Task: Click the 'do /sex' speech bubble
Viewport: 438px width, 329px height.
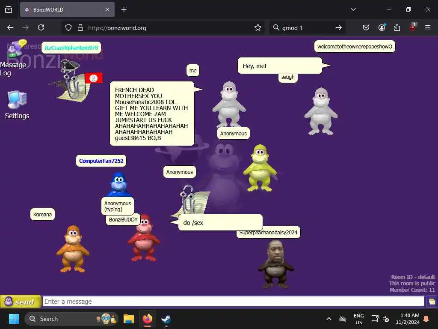Action: point(220,223)
